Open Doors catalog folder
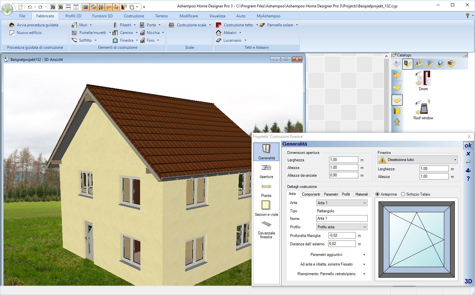Viewport: 475px width, 295px height. point(423,80)
